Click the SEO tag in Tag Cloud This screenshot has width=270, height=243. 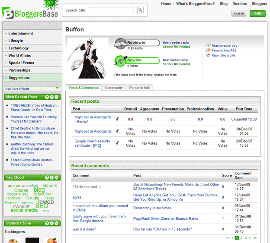42,206
